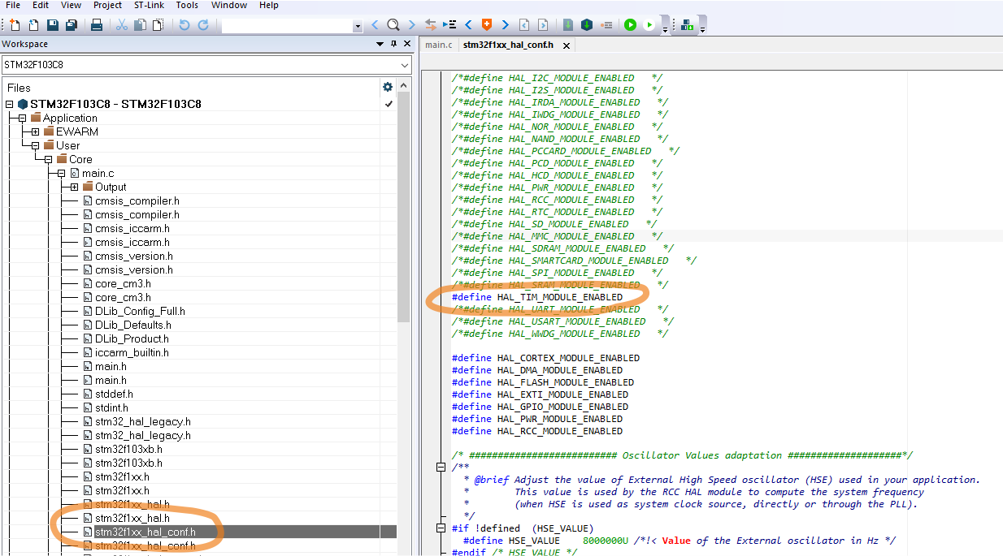Select stdint.h in workspace files

(111, 407)
